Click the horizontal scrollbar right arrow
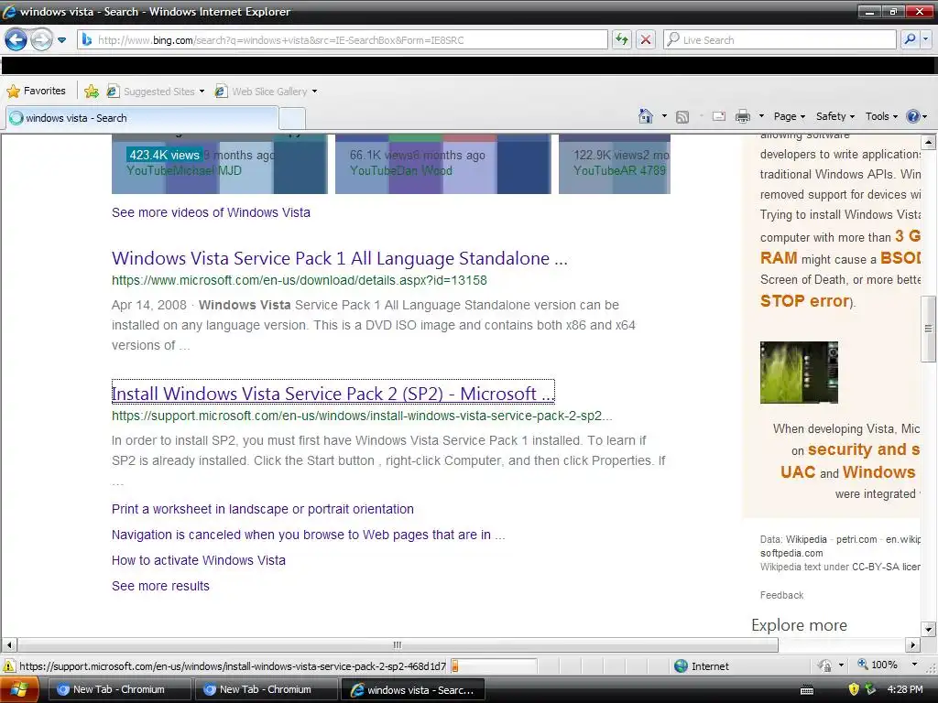938x703 pixels. pos(912,645)
